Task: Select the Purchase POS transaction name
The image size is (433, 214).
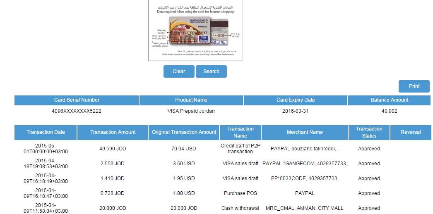Action: (240, 193)
